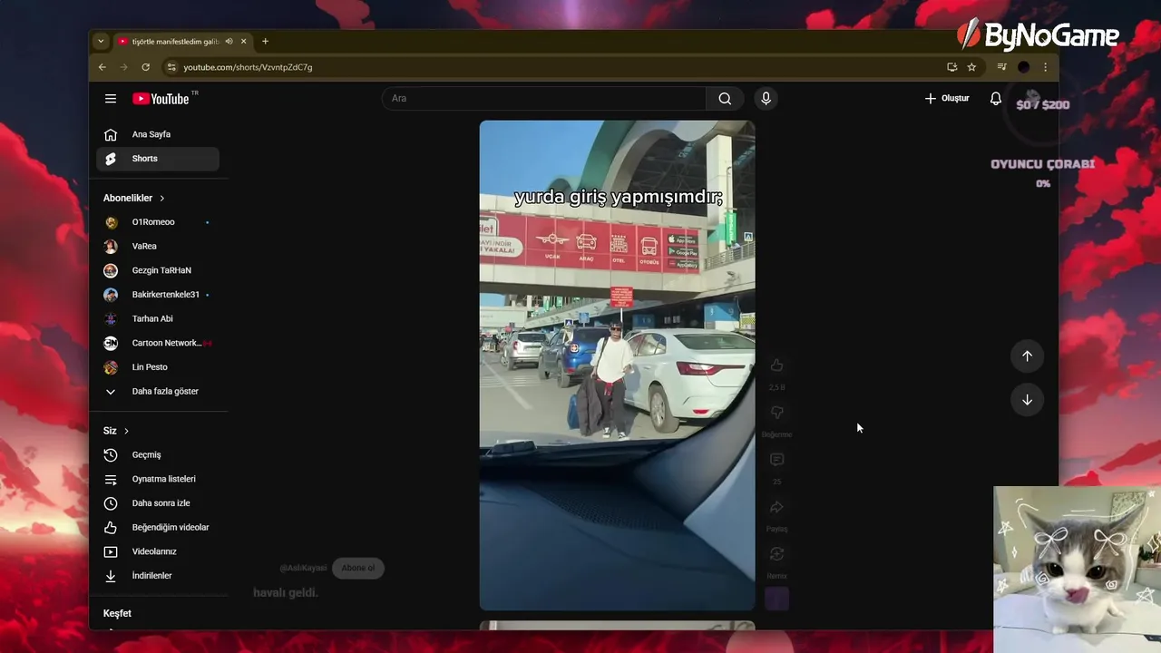This screenshot has width=1161, height=653.
Task: Open Videolarınız page
Action: pyautogui.click(x=158, y=551)
